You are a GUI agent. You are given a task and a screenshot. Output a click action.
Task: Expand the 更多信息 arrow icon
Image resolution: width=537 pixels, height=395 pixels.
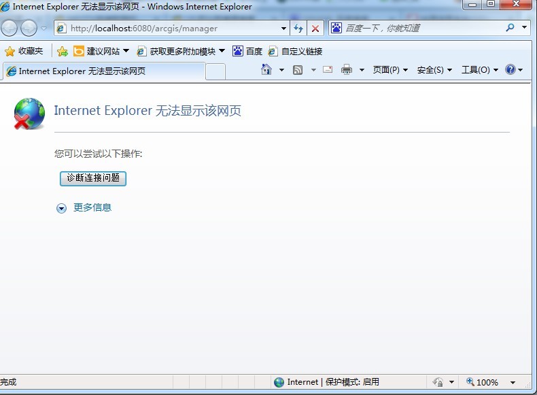[61, 208]
